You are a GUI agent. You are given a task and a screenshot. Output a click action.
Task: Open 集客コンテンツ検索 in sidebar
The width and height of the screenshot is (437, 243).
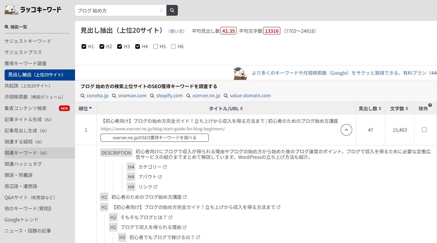(26, 108)
